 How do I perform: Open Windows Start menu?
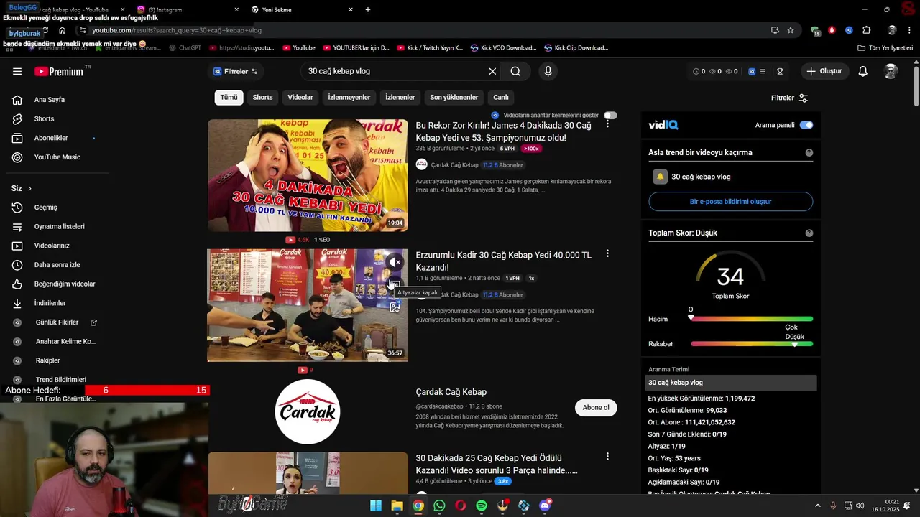[x=376, y=506]
